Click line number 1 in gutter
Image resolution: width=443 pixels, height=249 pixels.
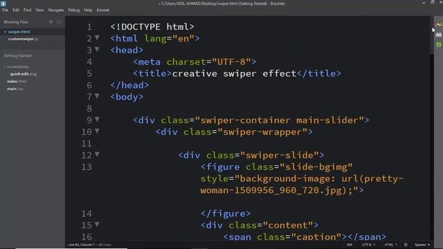(x=89, y=27)
